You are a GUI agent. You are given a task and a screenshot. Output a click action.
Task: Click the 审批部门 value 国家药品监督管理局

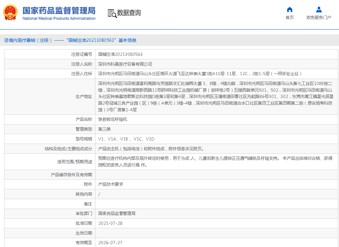pyautogui.click(x=117, y=213)
